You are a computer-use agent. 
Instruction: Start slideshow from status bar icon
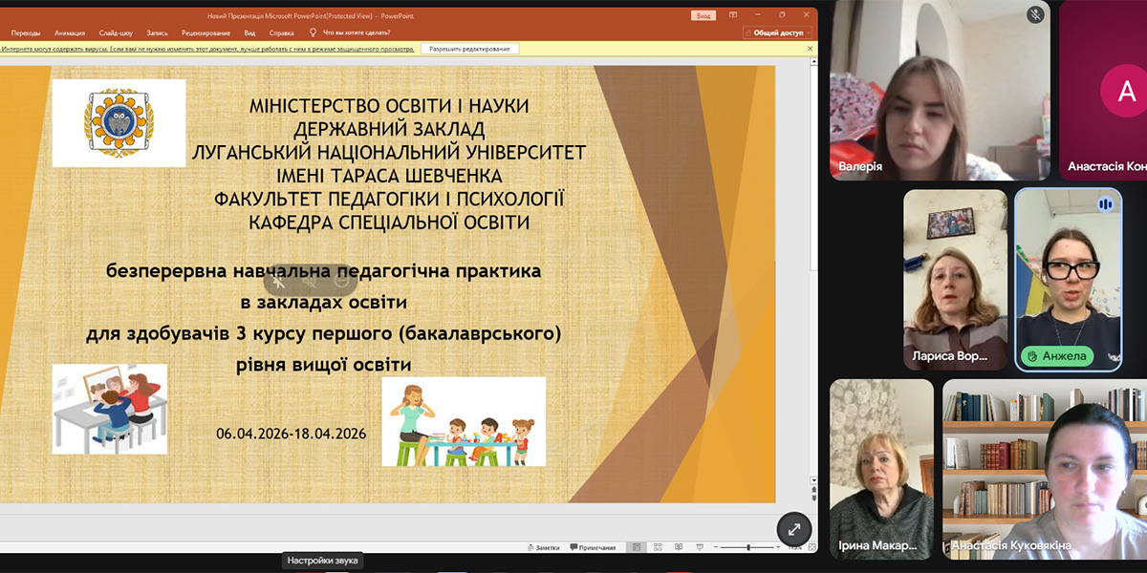point(698,547)
